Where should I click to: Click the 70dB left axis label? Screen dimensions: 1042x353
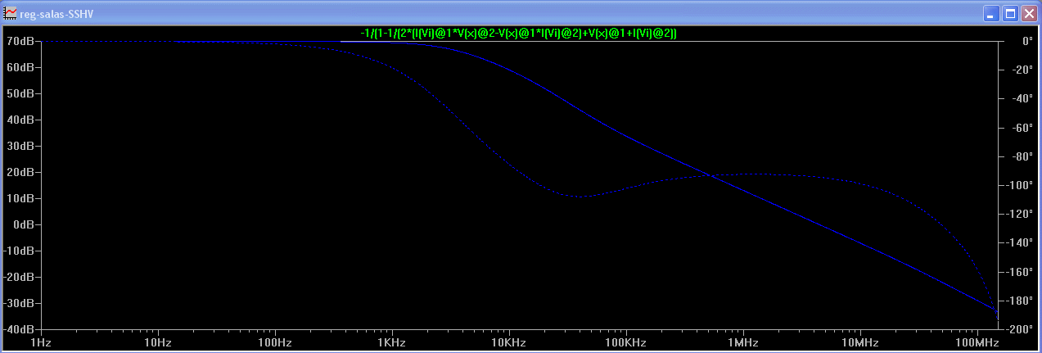tap(21, 41)
